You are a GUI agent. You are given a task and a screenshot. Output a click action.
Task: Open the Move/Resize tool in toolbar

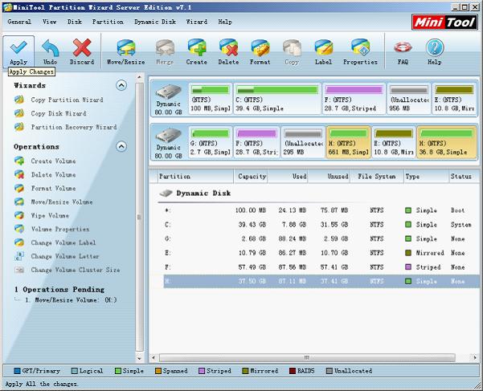coord(125,51)
